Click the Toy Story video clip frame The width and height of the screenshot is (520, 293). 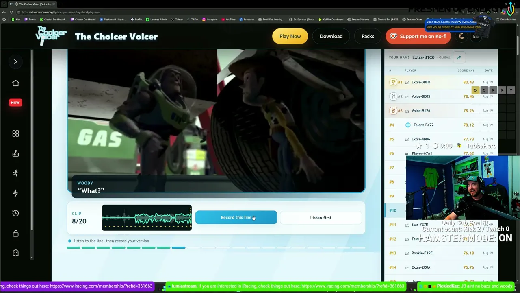(216, 120)
